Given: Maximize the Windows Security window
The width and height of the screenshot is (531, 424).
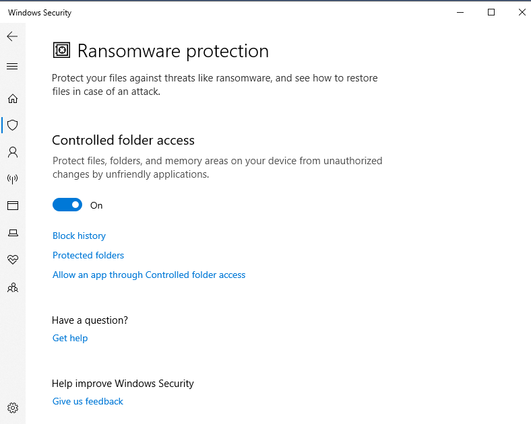Looking at the screenshot, I should point(491,13).
